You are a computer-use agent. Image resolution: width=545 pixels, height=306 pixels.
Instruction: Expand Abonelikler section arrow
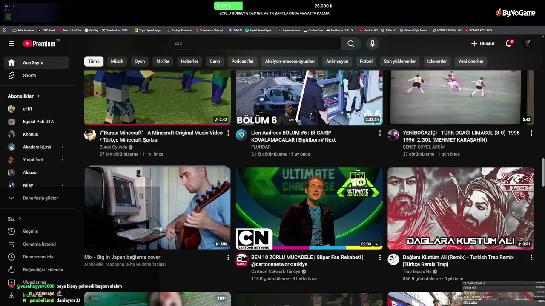point(38,96)
